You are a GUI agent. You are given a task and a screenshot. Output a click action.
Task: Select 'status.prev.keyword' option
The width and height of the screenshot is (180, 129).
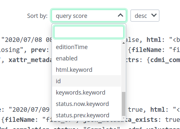pos(86,115)
